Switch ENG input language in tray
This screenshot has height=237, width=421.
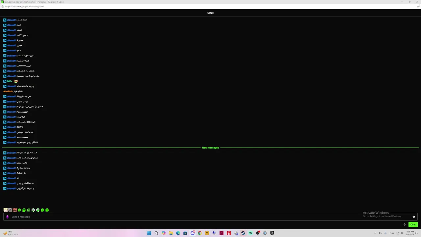coord(392,233)
